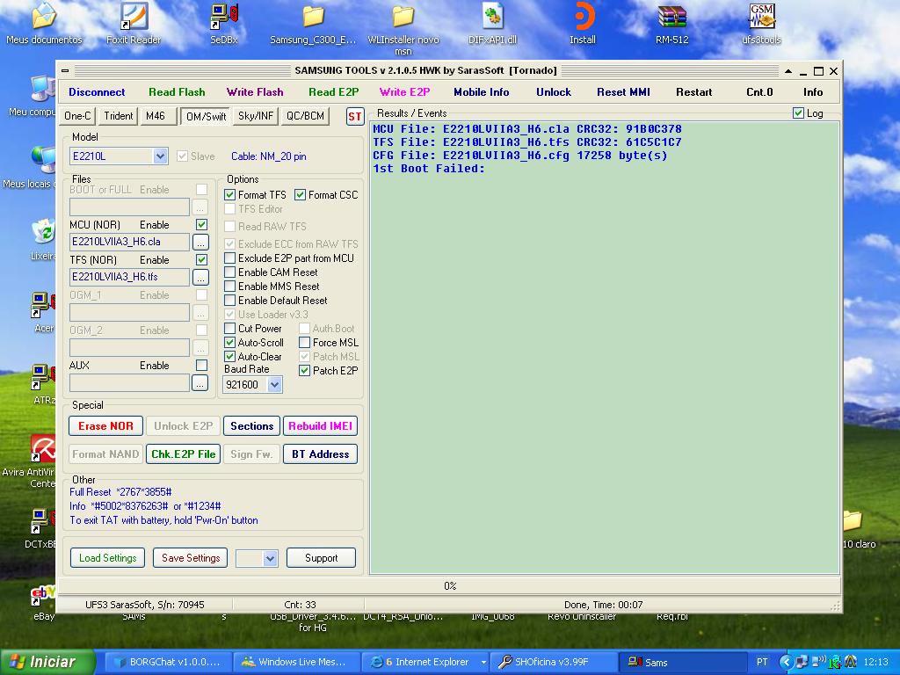This screenshot has width=900, height=675.
Task: Click the 0% progress bar
Action: pos(449,586)
